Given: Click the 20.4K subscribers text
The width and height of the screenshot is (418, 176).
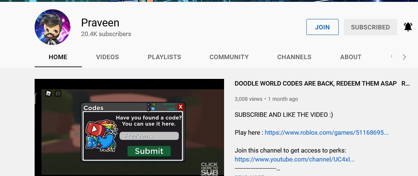Looking at the screenshot, I should pos(106,34).
